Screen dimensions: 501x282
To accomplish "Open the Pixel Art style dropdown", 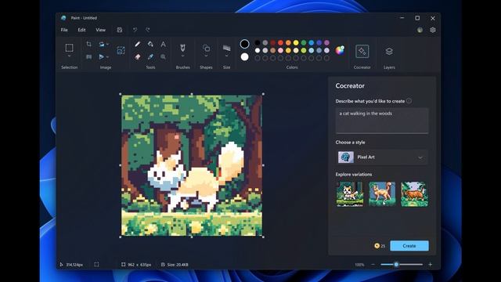I will (382, 157).
